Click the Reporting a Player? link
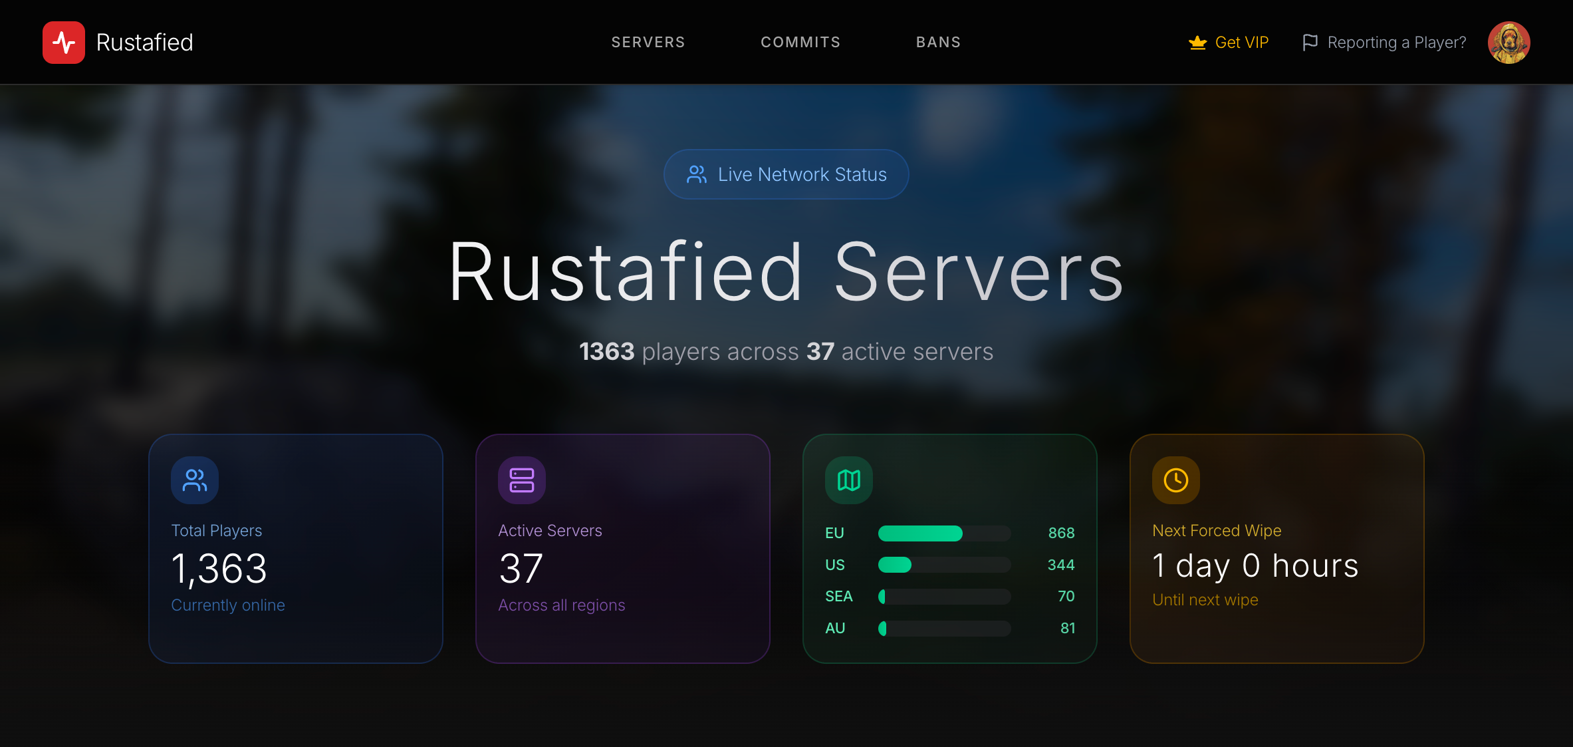Screen dimensions: 1573x747 tap(1396, 43)
